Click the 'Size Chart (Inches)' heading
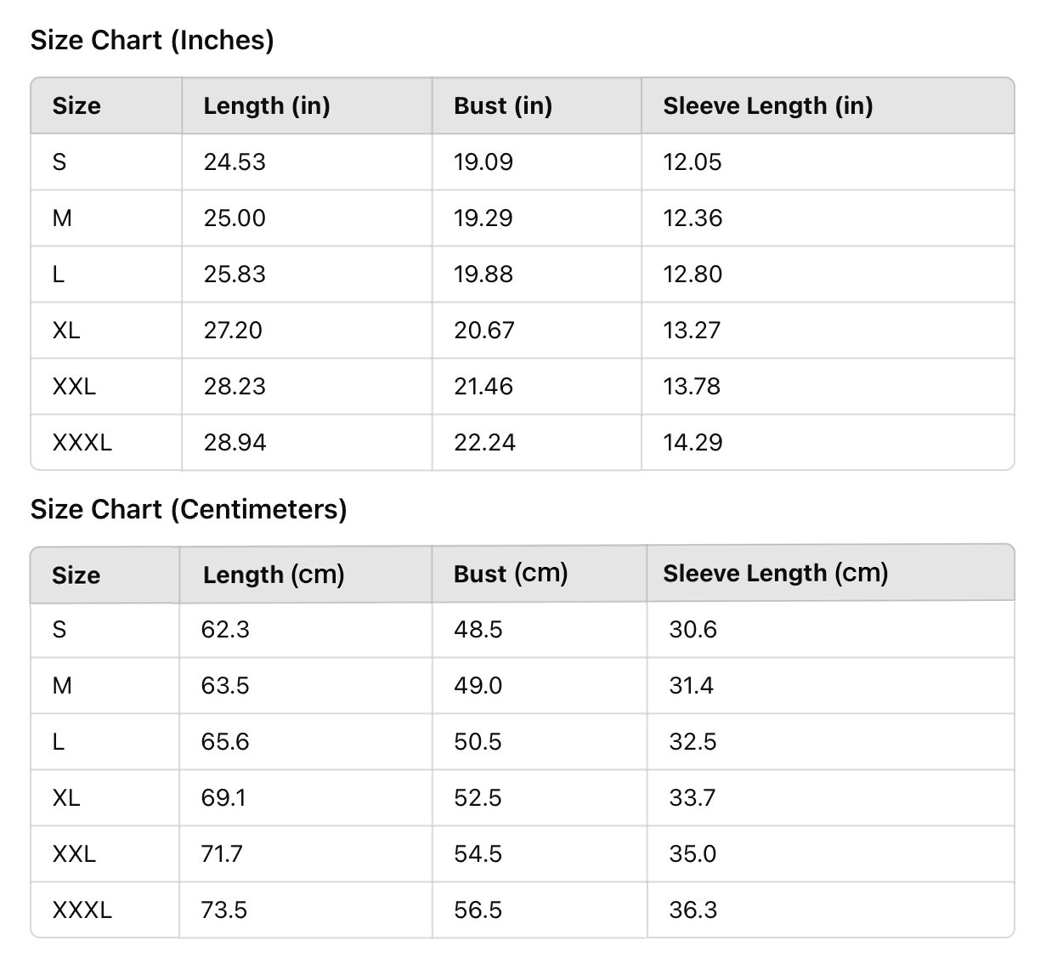 [152, 40]
